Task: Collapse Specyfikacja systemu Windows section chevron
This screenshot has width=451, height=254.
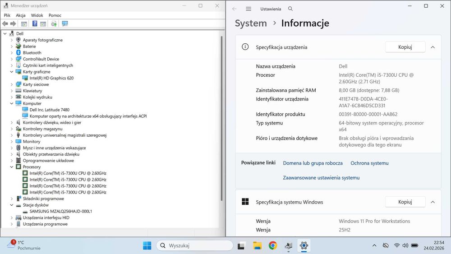Action: [x=433, y=202]
